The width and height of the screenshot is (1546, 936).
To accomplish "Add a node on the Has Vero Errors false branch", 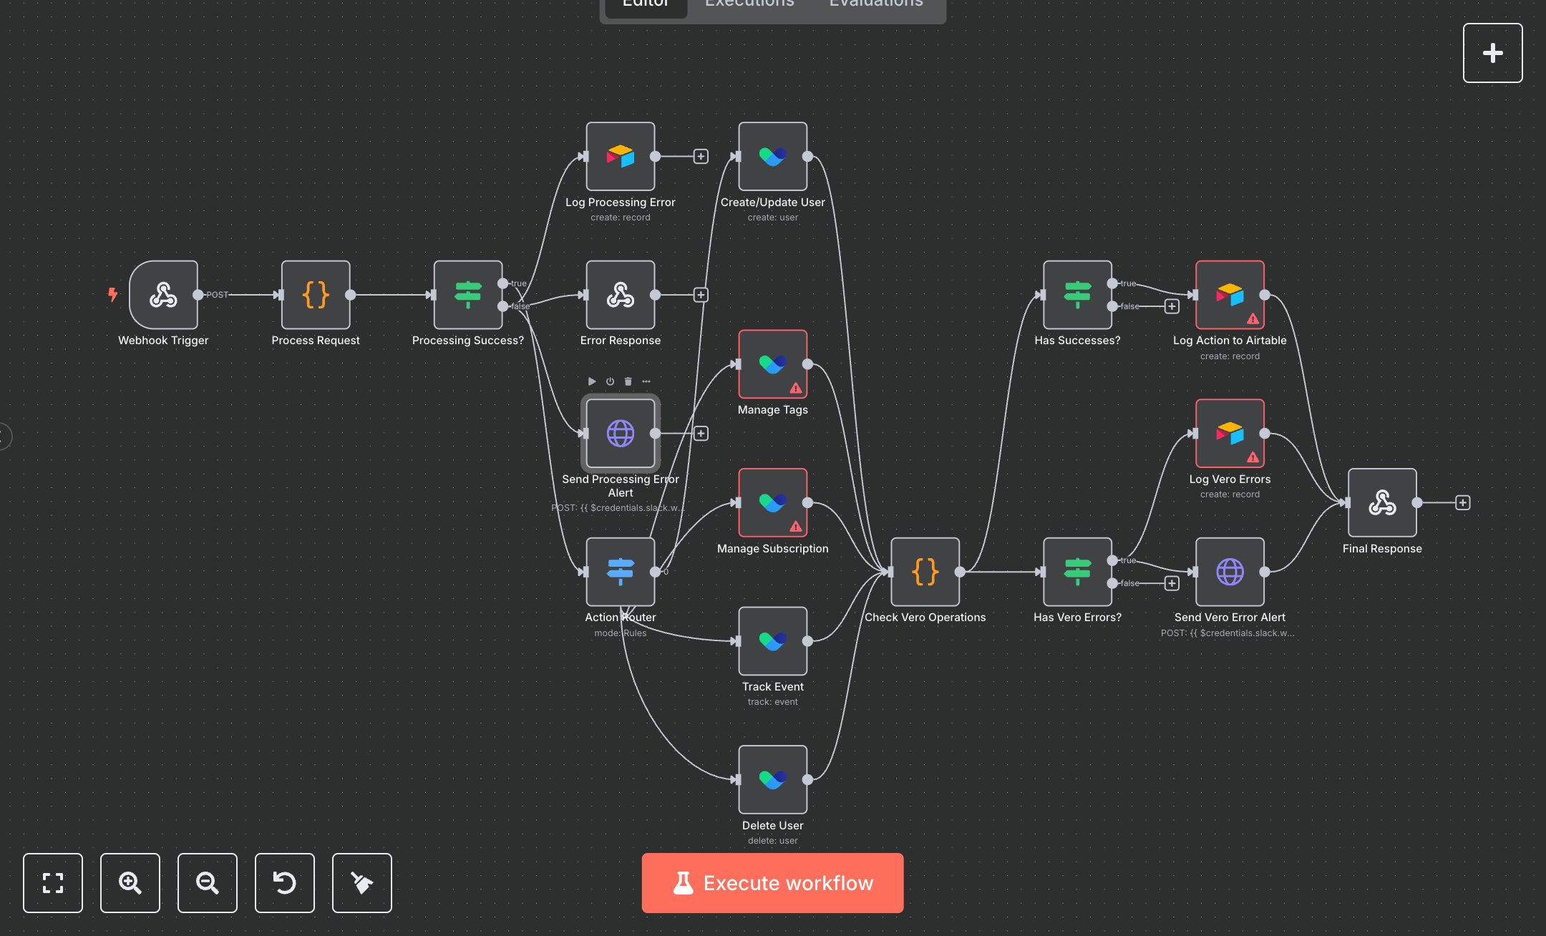I will click(1172, 583).
